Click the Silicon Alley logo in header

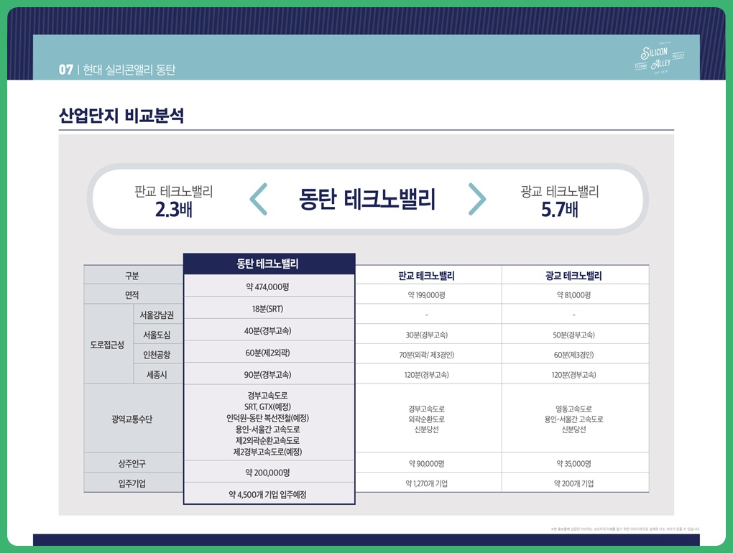point(659,59)
